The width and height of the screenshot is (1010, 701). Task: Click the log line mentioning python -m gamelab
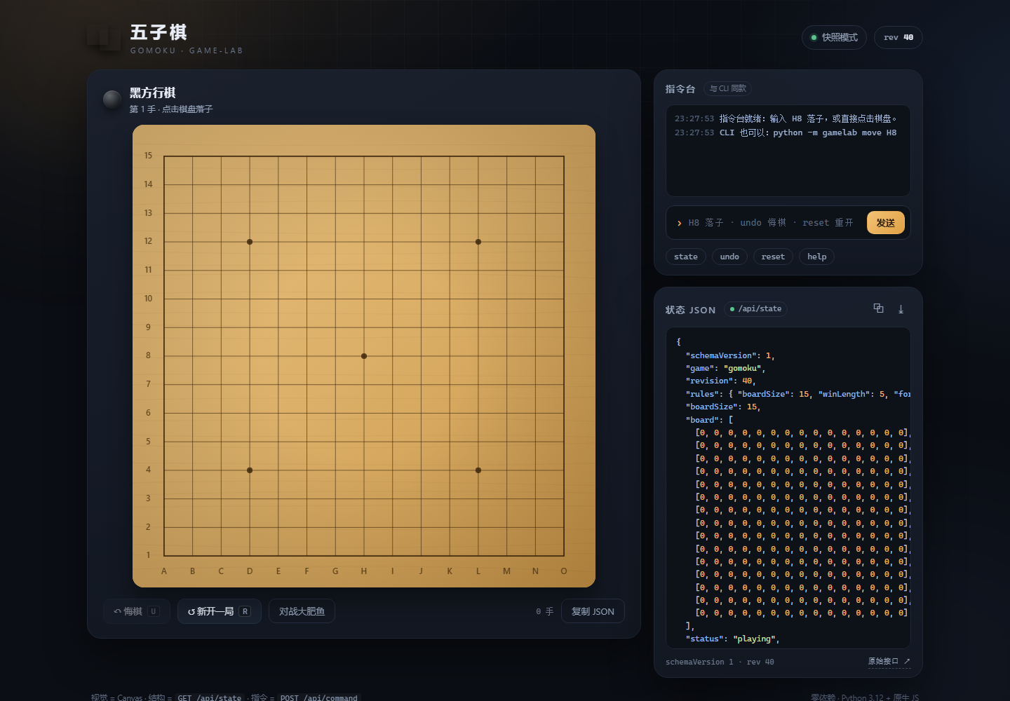(786, 132)
